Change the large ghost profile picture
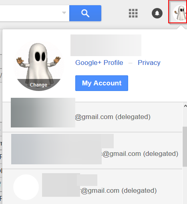 click(39, 66)
